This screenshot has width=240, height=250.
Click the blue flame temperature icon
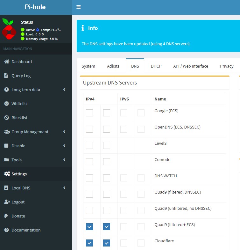tap(38, 30)
